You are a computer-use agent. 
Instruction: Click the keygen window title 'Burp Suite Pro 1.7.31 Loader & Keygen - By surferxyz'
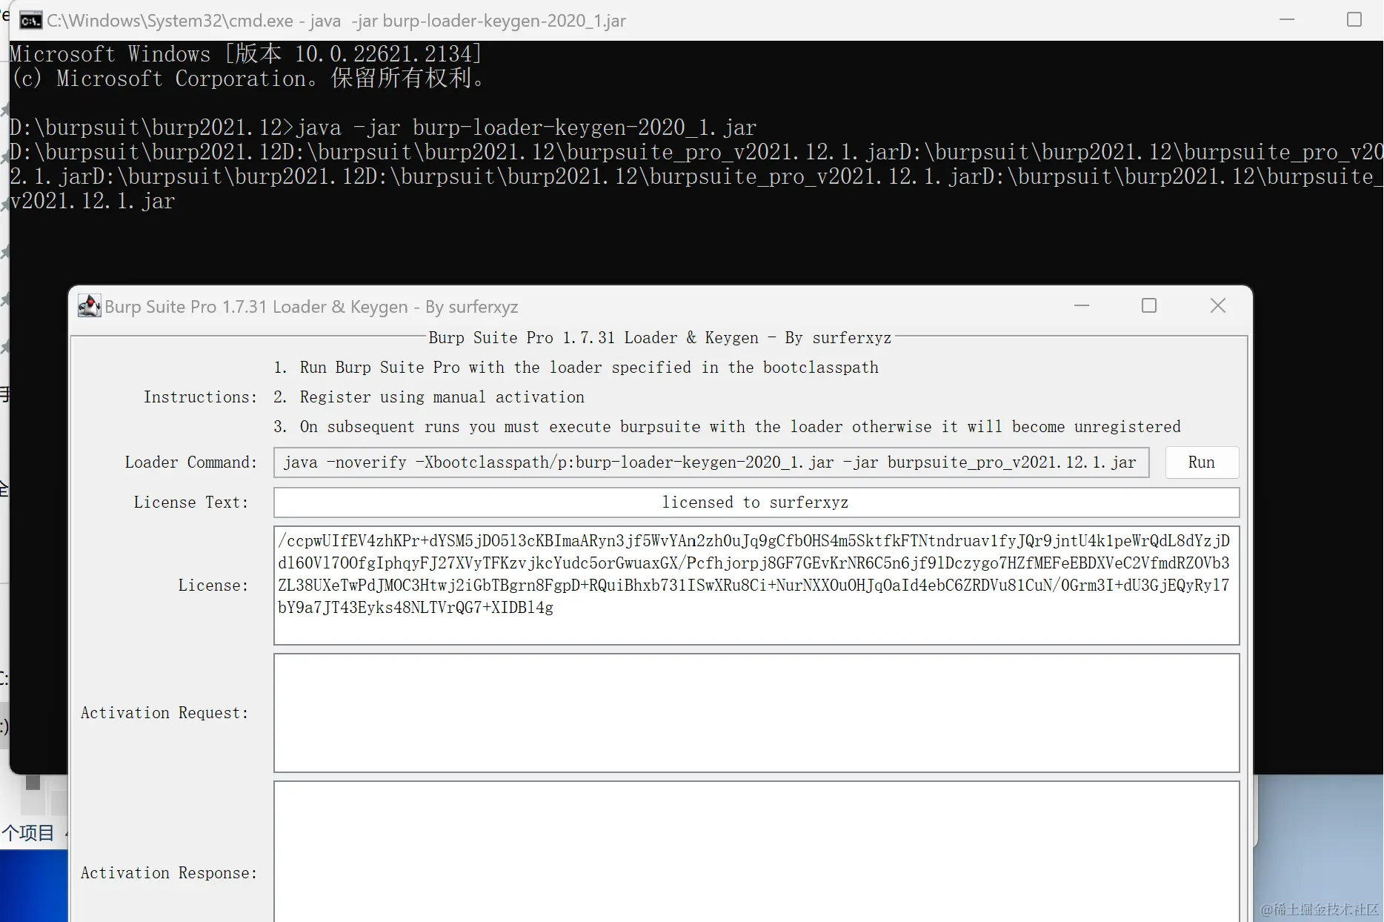pos(311,307)
